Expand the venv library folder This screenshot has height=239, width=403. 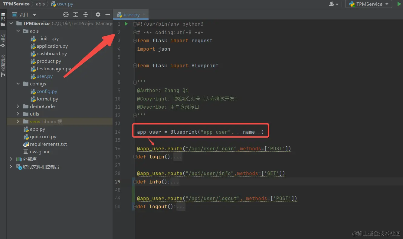coord(18,121)
